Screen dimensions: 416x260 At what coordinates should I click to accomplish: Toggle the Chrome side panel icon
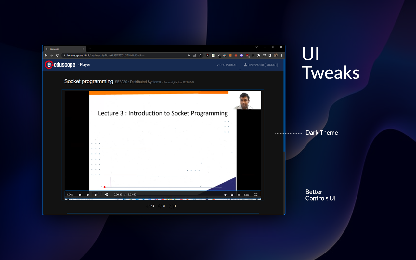coord(270,55)
